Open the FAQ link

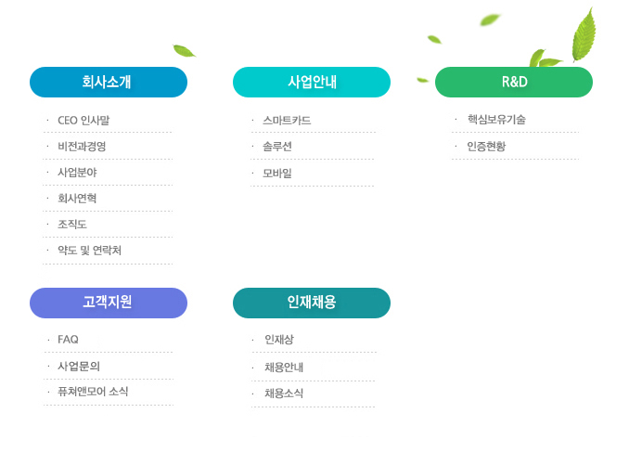coord(69,340)
